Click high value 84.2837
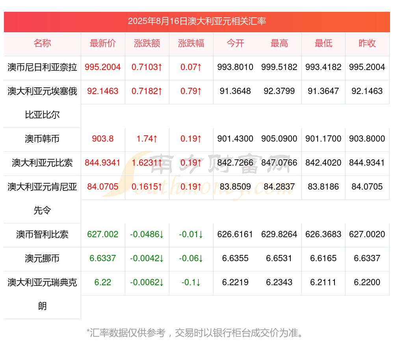The image size is (394, 345). [279, 186]
